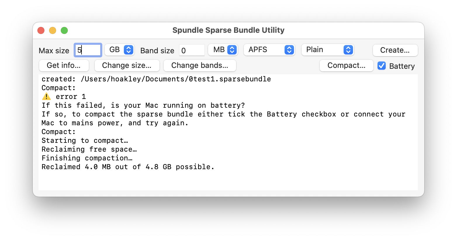Click the Spundle Sparse Bundle Utility title
This screenshot has width=457, height=240.
(x=228, y=30)
